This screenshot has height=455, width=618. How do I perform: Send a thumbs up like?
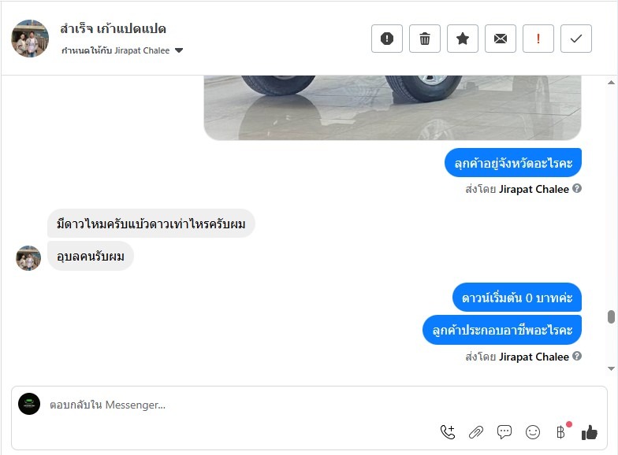pos(590,432)
